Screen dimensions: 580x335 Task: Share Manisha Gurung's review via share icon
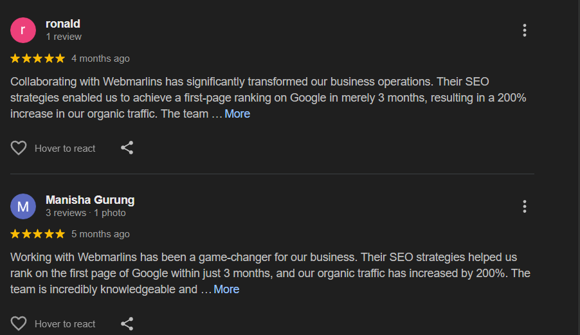[127, 323]
